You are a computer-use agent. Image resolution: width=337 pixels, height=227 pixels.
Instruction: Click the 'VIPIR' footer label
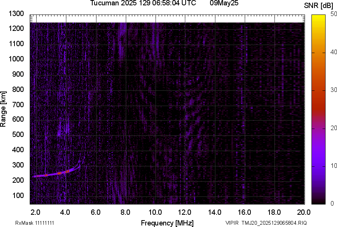pos(232,223)
